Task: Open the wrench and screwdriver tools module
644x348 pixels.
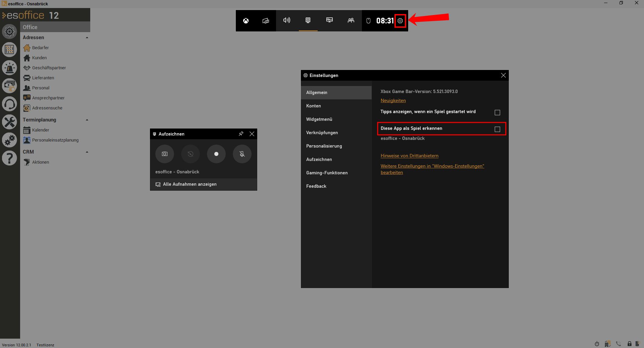Action: [9, 122]
